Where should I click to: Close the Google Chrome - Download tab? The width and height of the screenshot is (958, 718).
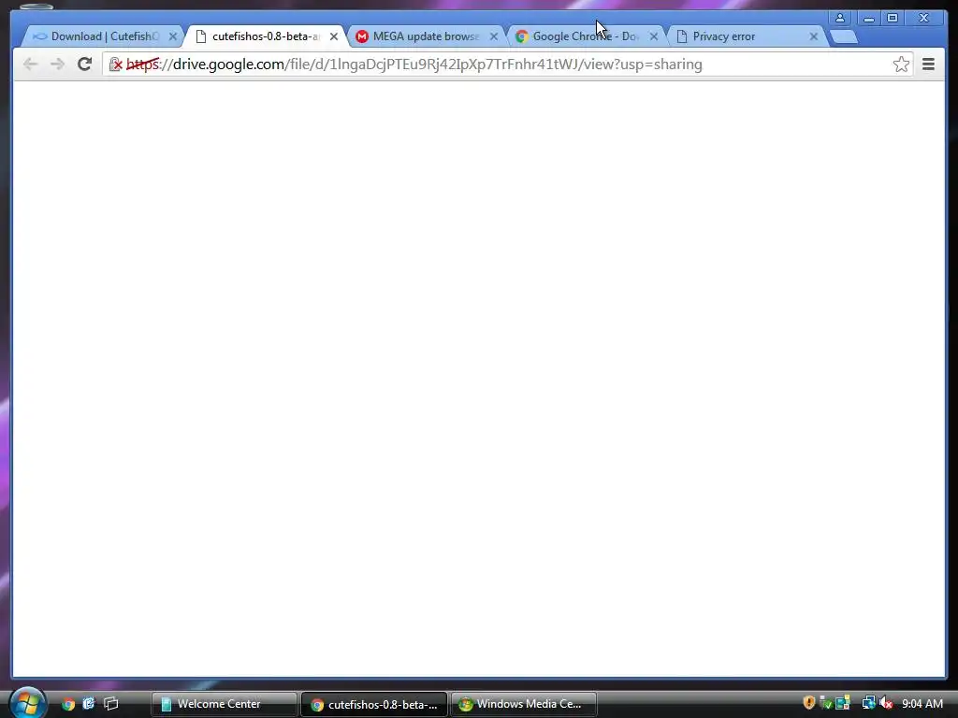pos(654,36)
